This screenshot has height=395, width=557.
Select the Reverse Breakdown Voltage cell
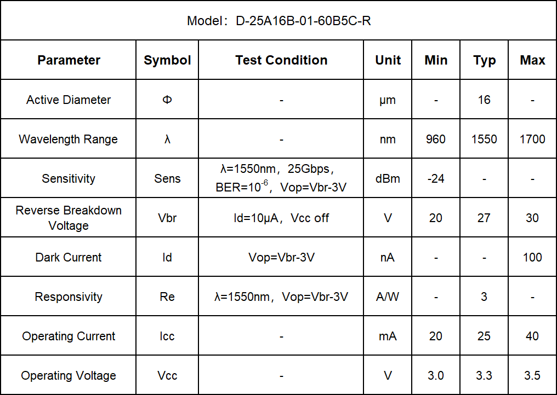tap(69, 218)
